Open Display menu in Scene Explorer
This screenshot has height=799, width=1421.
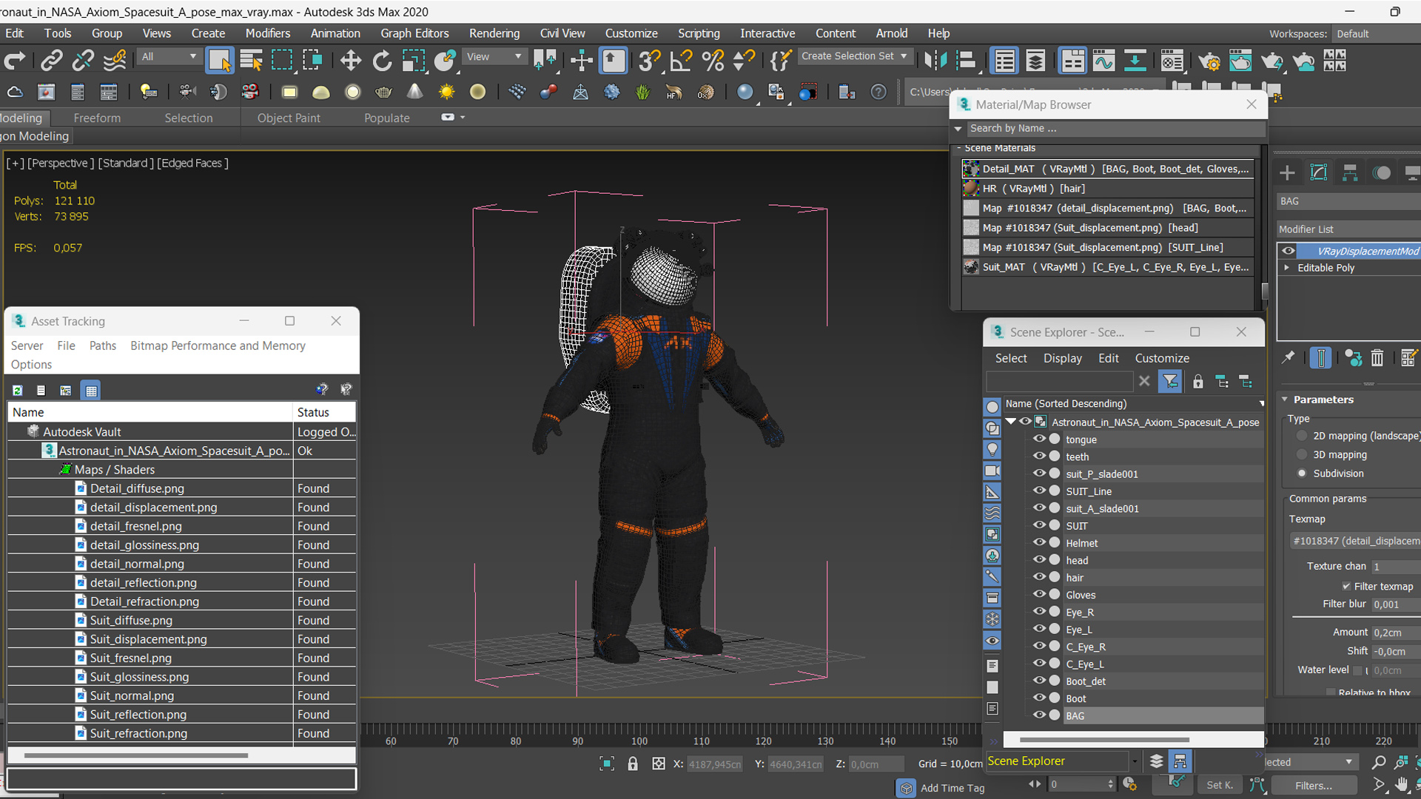[1062, 358]
